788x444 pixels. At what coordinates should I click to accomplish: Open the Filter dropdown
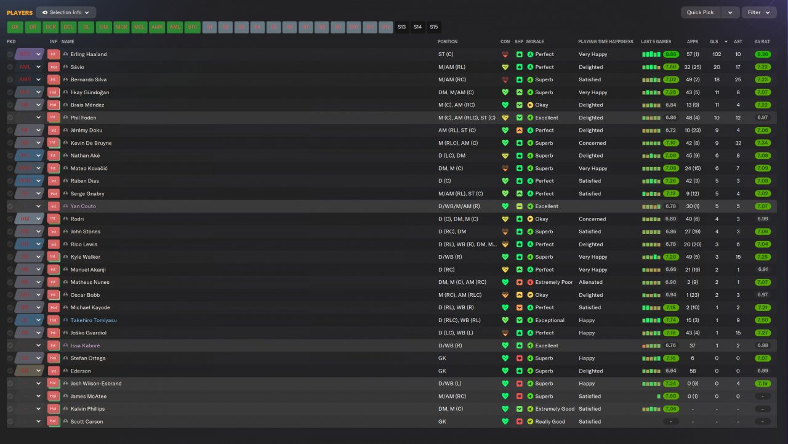759,12
